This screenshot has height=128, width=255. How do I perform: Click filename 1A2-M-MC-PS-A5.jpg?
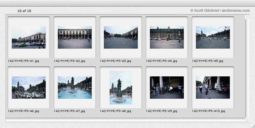207,61
